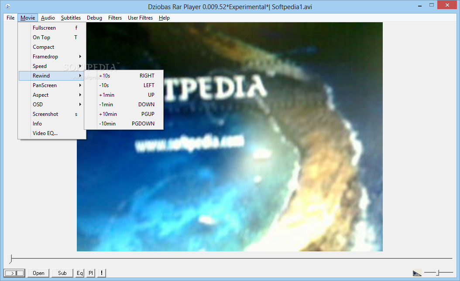This screenshot has width=460, height=281.
Task: Click the app icon in title bar
Action: [8, 6]
